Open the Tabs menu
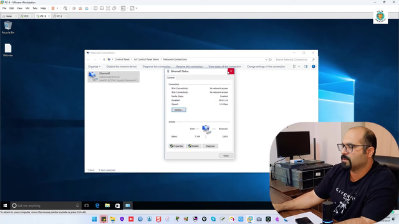The image size is (399, 224). 35,8
